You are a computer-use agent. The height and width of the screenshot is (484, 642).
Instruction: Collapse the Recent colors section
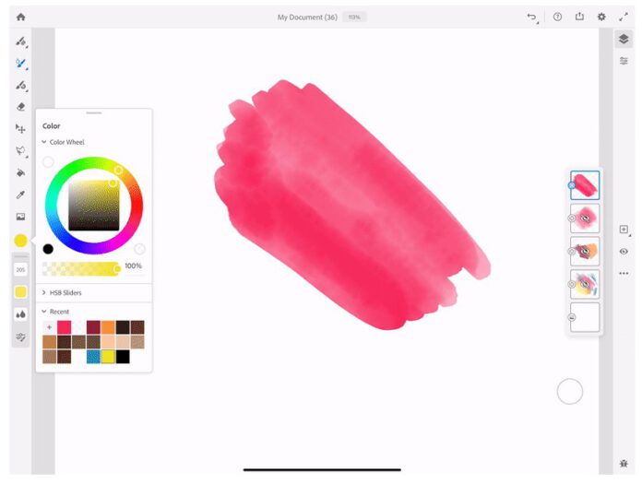pos(43,312)
